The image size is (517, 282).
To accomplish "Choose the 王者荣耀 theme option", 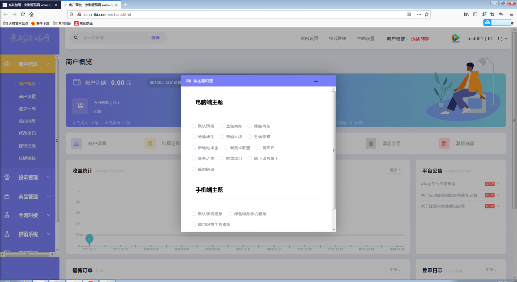I will 250,137.
